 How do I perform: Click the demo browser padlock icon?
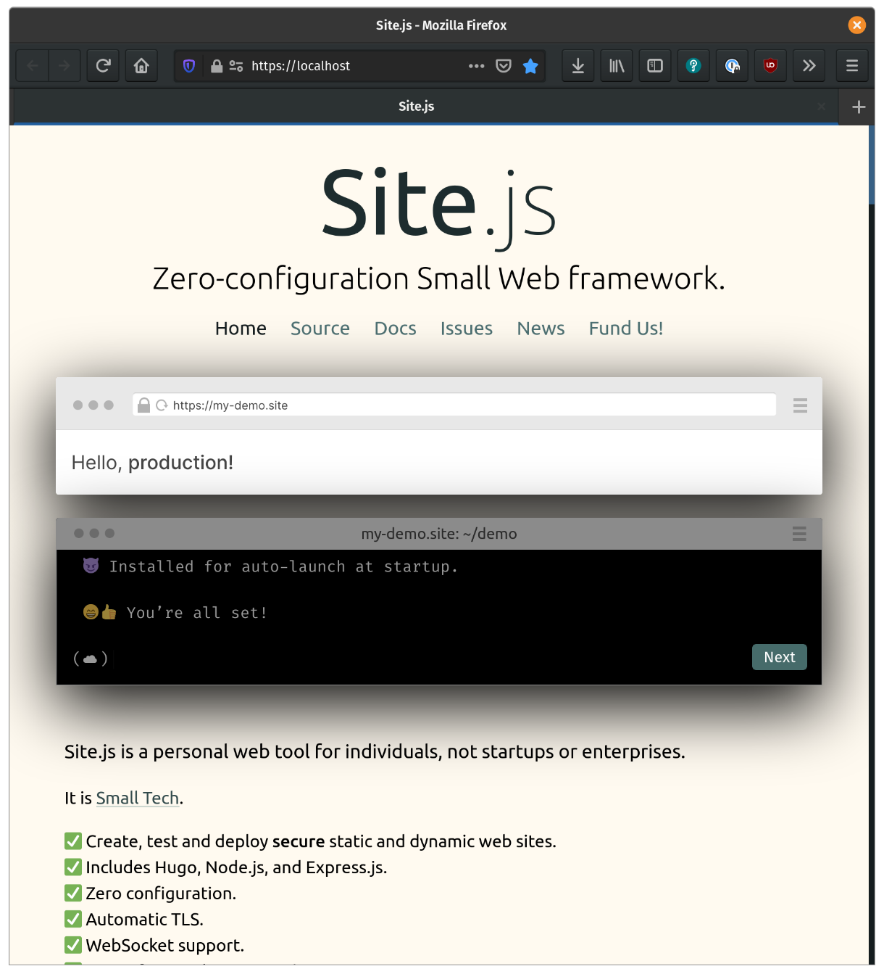pos(143,405)
